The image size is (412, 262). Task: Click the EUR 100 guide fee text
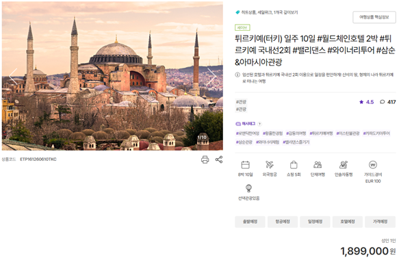(x=373, y=181)
